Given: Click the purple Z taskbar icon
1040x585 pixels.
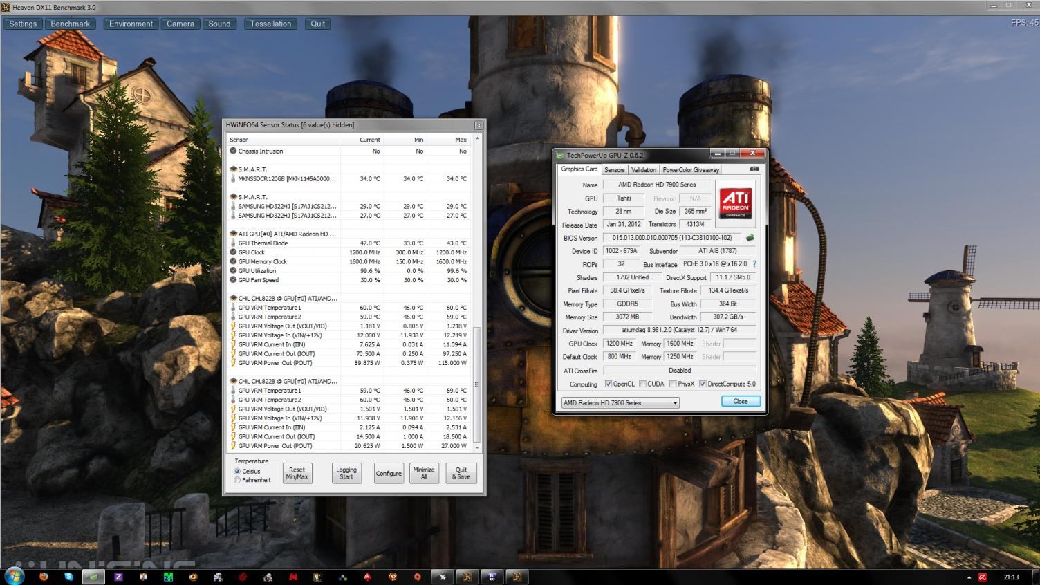Looking at the screenshot, I should click(x=118, y=577).
